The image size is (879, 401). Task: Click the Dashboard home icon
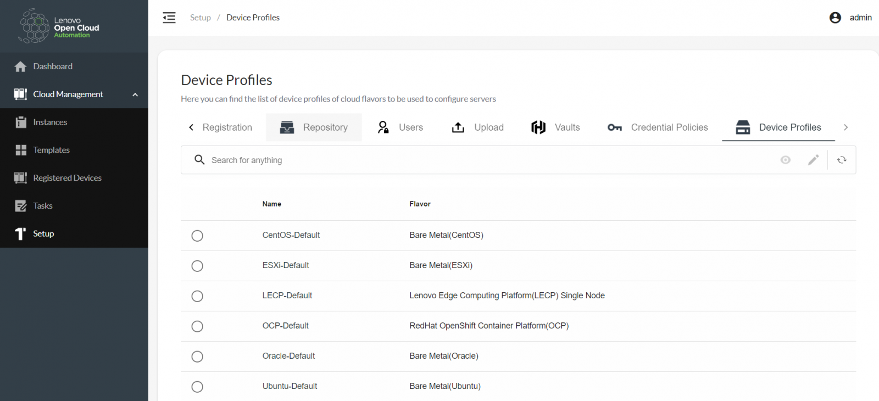[21, 66]
